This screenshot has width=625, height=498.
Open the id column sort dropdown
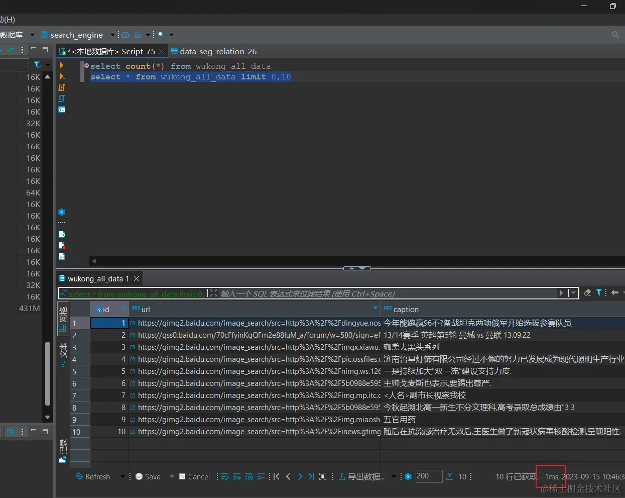[x=123, y=308]
